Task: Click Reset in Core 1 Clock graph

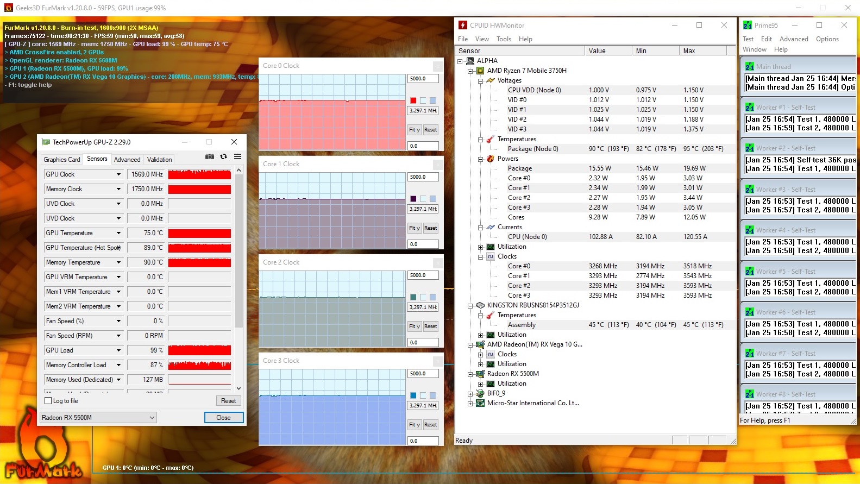Action: click(431, 228)
